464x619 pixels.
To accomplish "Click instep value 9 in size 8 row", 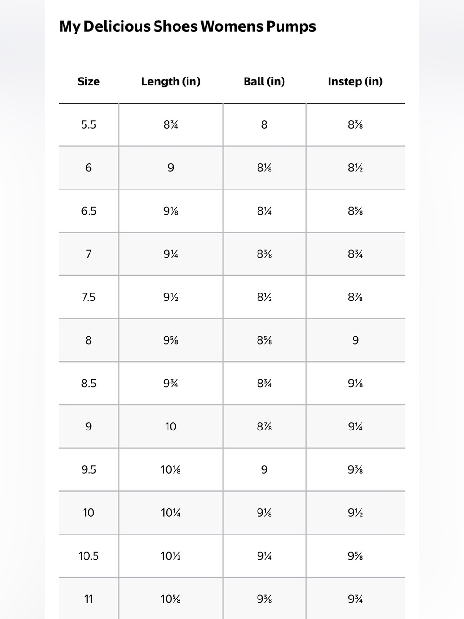I will 355,340.
